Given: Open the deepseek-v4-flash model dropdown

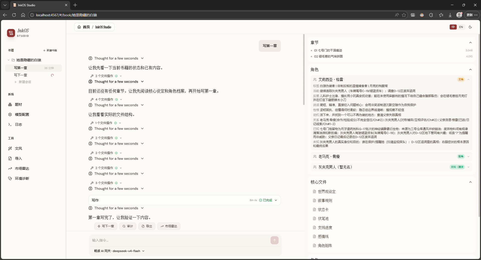Looking at the screenshot, I should point(119,251).
